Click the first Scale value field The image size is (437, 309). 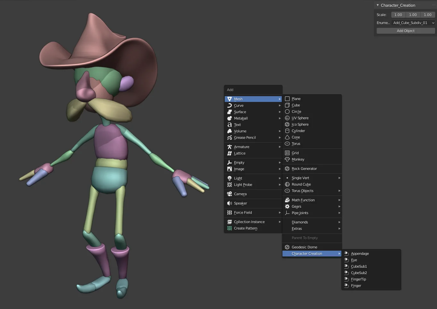[398, 15]
